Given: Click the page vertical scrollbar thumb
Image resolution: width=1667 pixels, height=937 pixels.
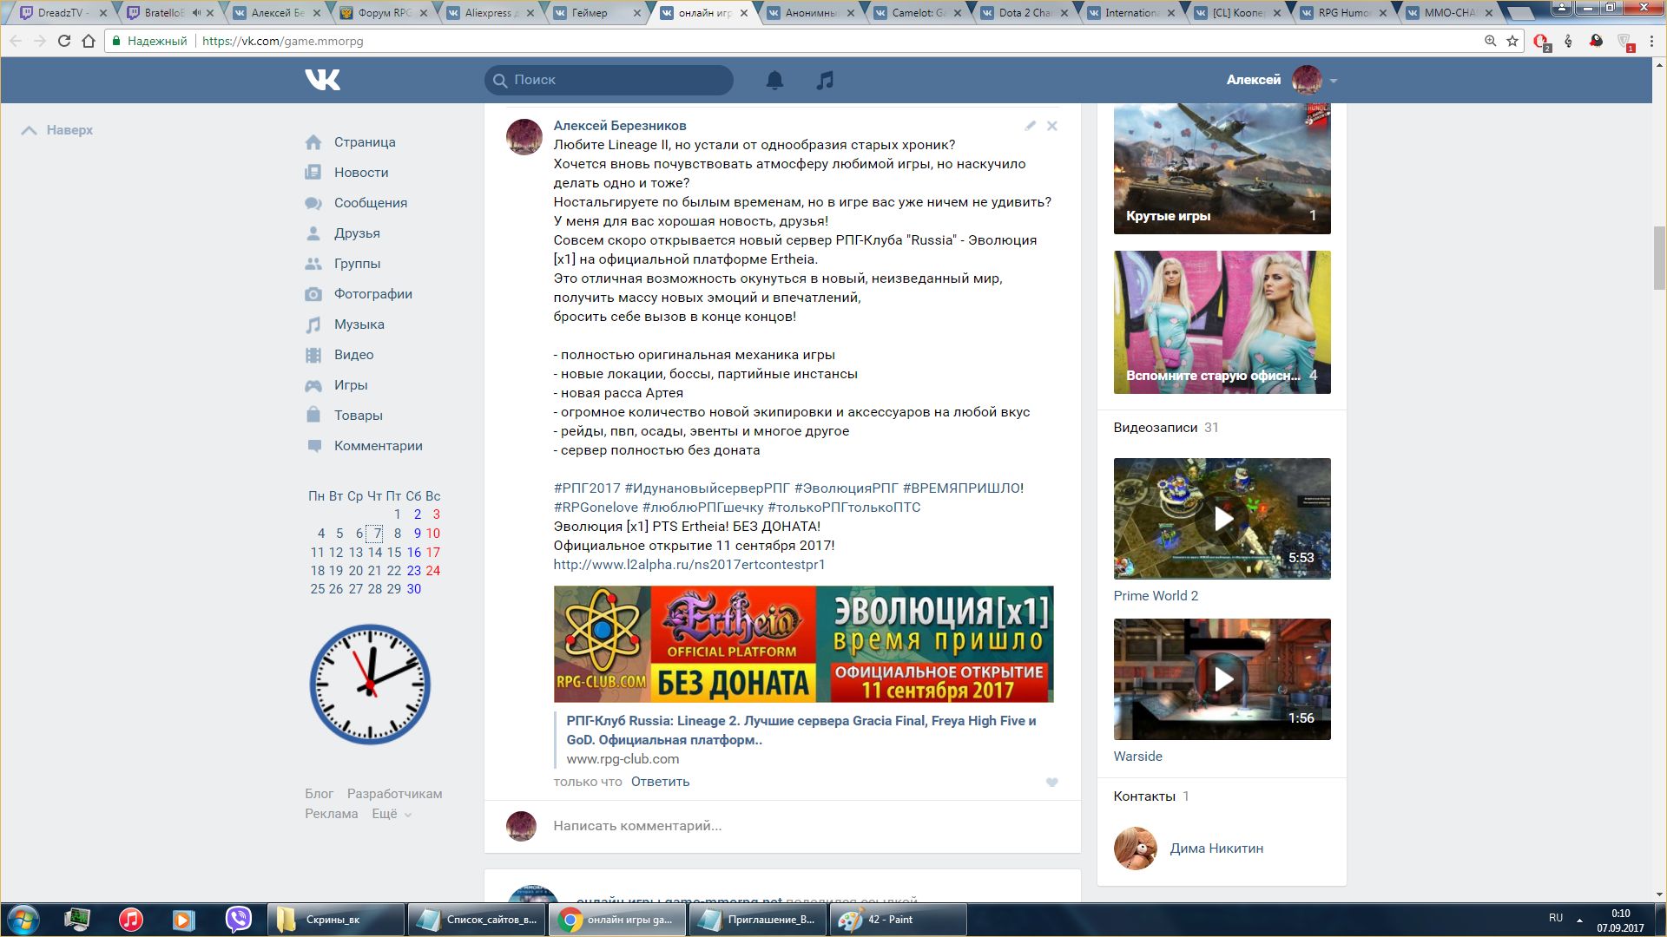Looking at the screenshot, I should pyautogui.click(x=1659, y=258).
